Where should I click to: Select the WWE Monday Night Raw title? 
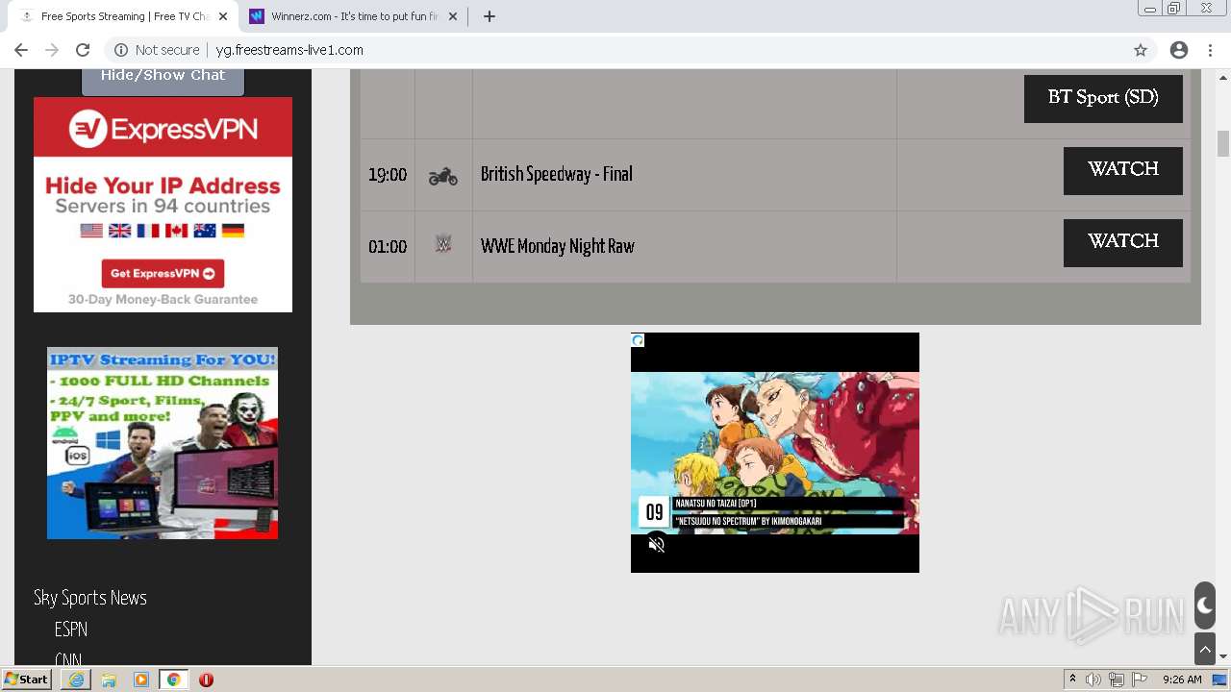[557, 246]
